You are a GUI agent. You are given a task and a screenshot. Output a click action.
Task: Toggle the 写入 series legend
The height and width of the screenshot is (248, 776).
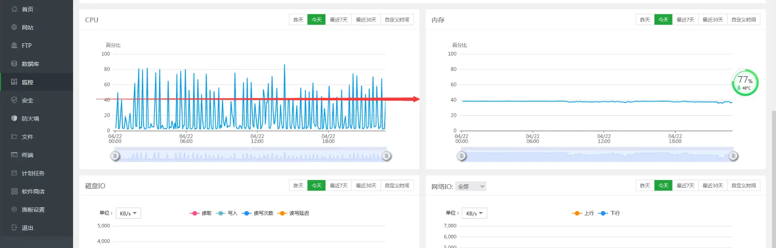227,213
